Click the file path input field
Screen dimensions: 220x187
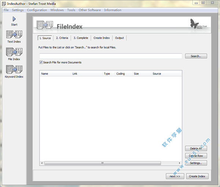click(111, 56)
